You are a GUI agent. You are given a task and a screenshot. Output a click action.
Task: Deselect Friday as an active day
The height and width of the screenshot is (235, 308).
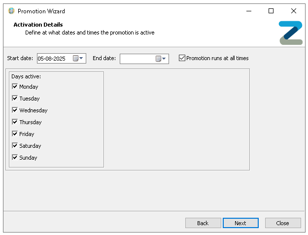[x=15, y=134]
